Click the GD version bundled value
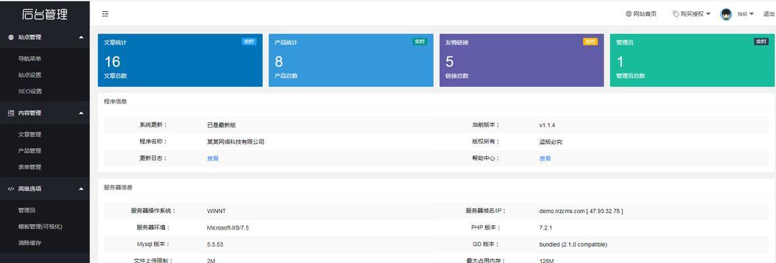Screen dimensions: 776x263 [573, 244]
